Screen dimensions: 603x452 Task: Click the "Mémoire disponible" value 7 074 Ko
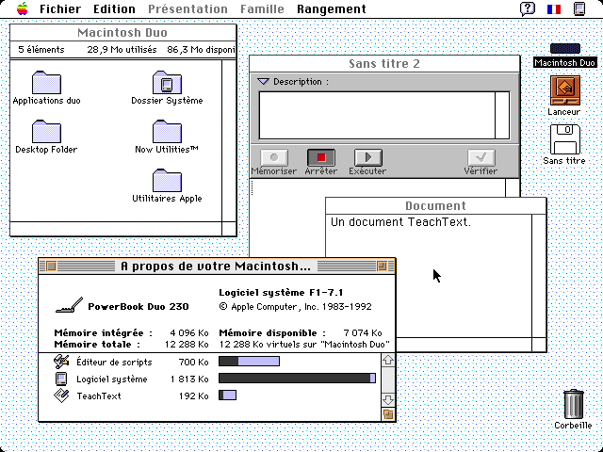coord(363,332)
